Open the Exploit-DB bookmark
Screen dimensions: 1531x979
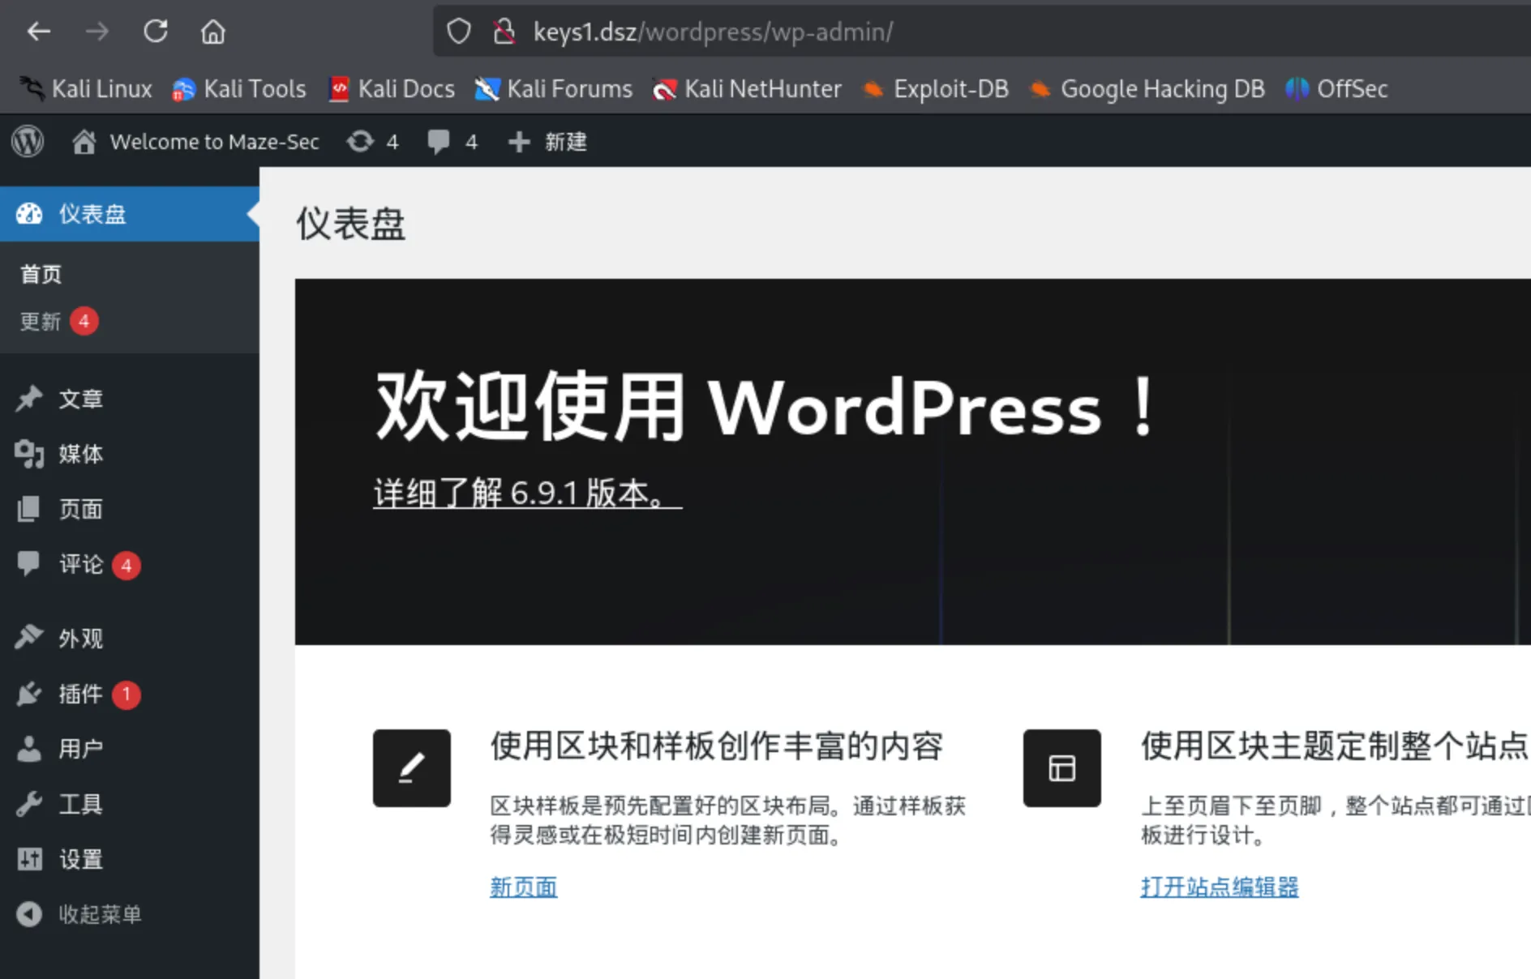click(935, 88)
